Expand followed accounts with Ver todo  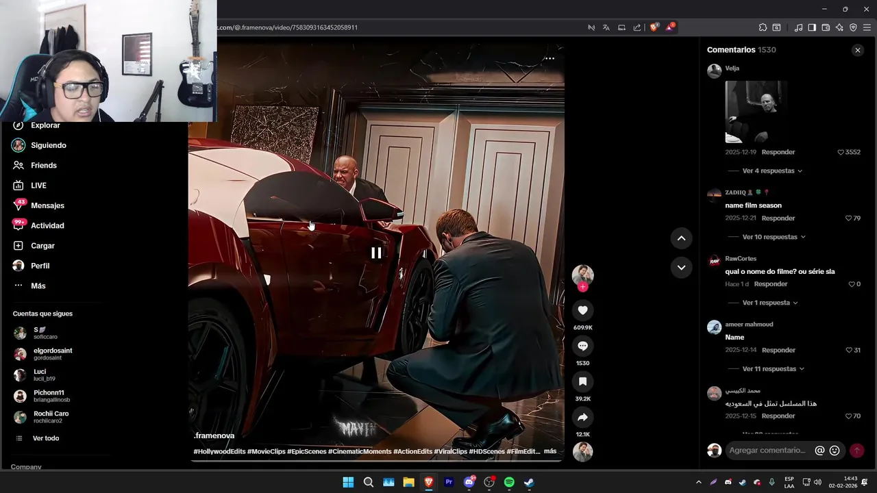click(38, 438)
